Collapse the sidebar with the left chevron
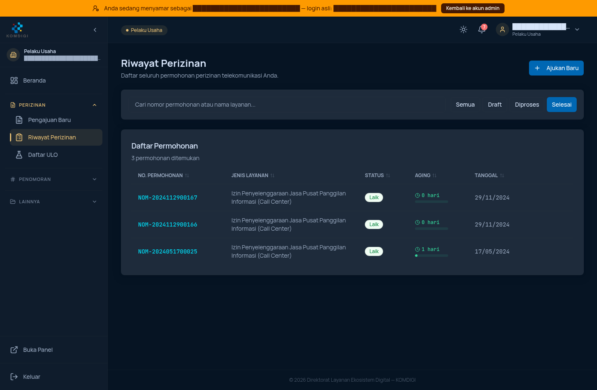The width and height of the screenshot is (597, 390). [x=95, y=30]
